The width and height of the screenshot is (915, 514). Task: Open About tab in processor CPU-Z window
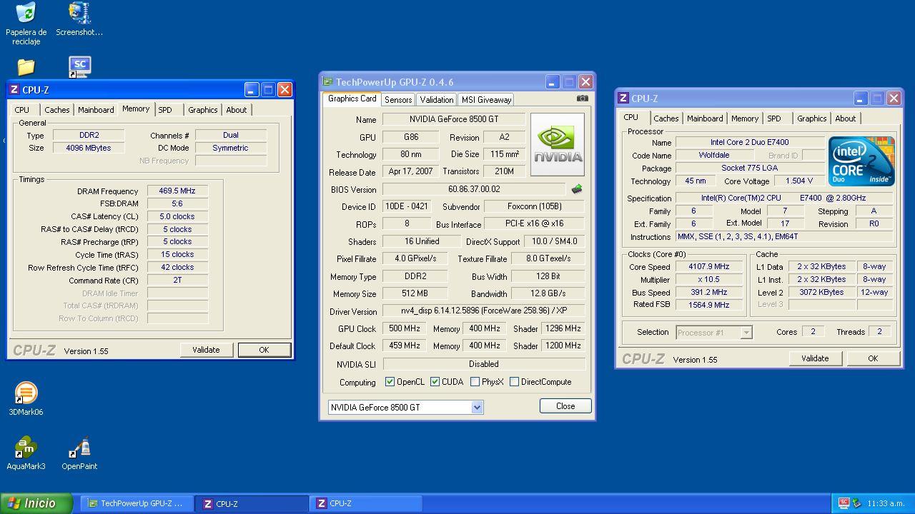tap(845, 119)
